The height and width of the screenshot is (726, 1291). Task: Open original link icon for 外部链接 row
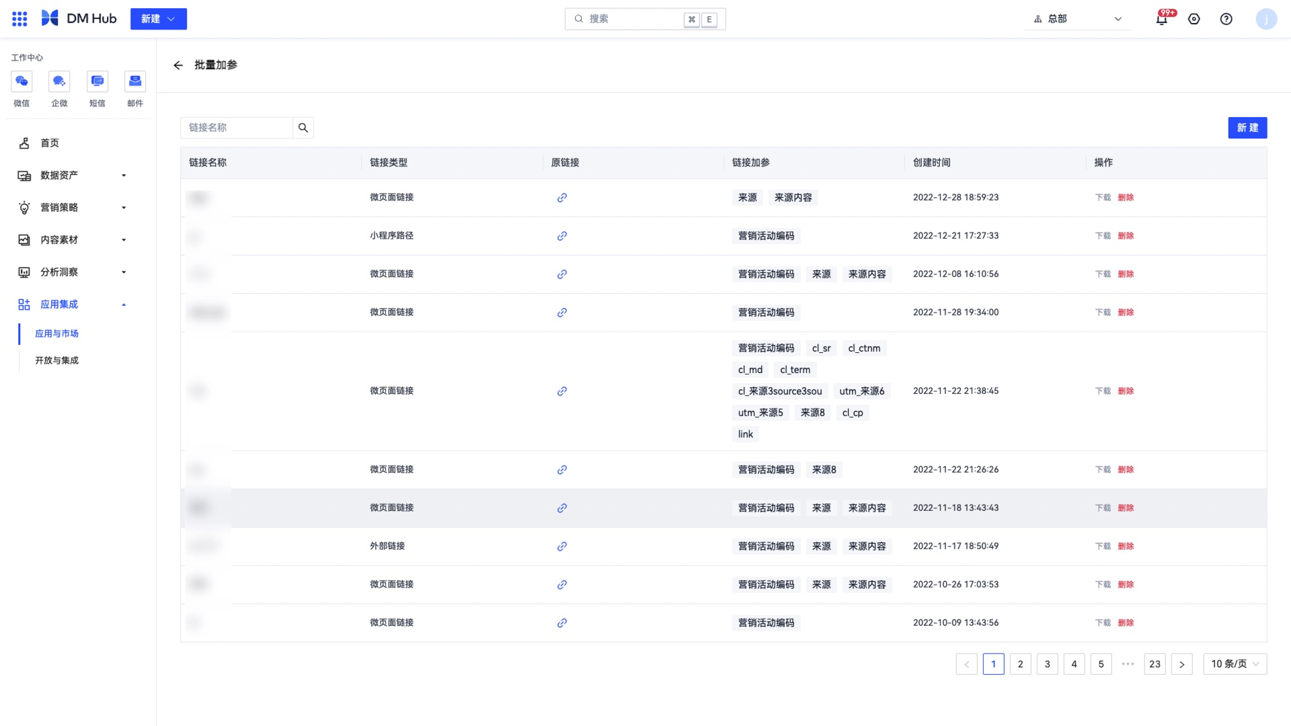coord(562,547)
